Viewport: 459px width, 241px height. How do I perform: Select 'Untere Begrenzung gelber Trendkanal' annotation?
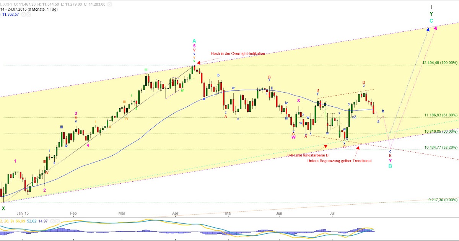pyautogui.click(x=339, y=161)
